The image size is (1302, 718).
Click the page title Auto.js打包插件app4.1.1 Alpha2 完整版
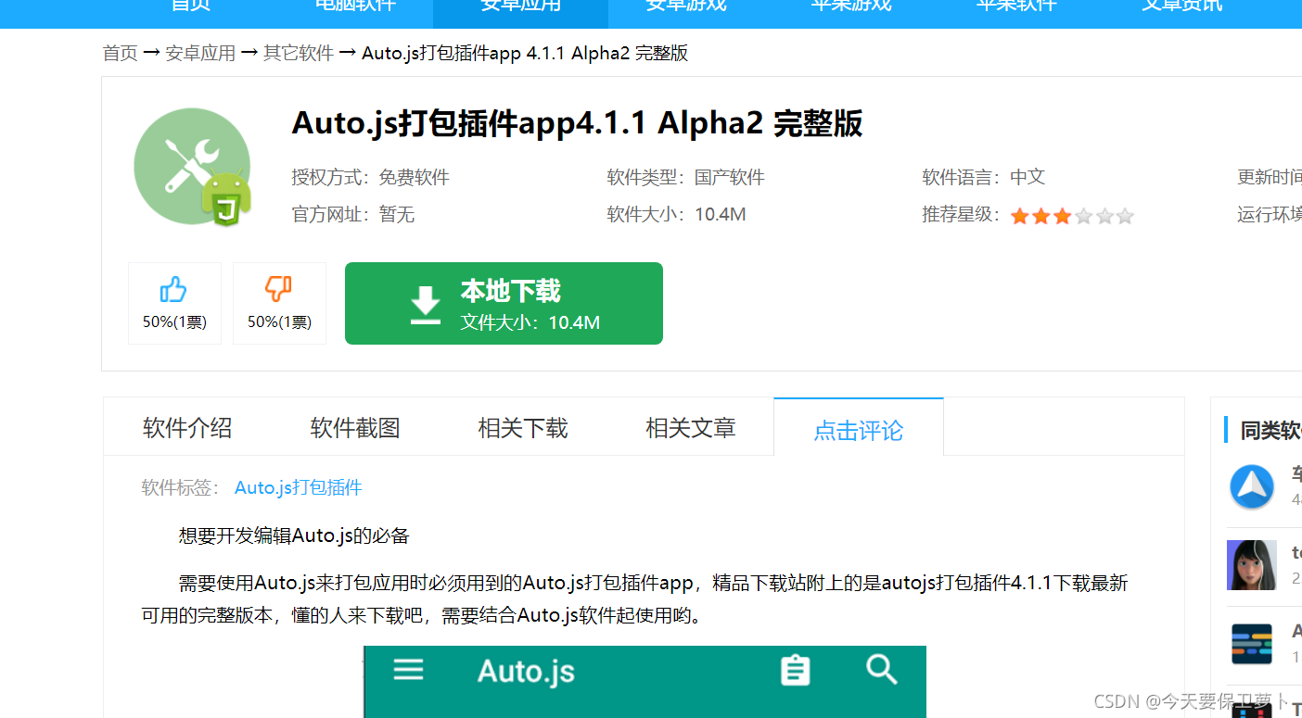click(577, 122)
